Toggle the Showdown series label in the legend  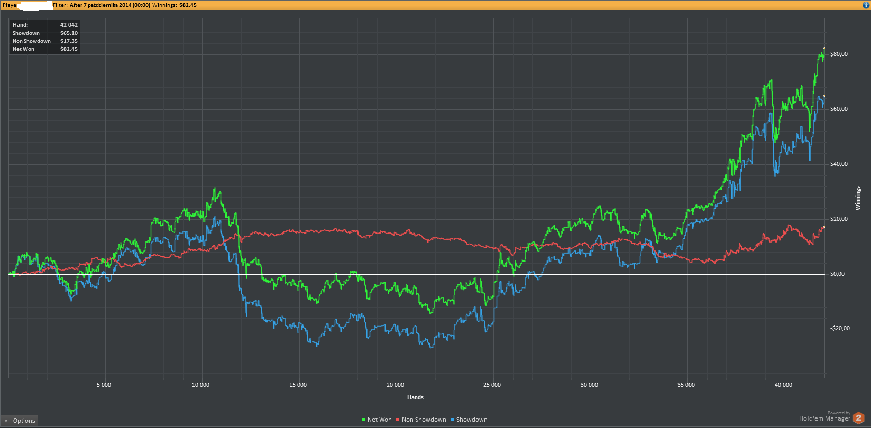[x=472, y=420]
